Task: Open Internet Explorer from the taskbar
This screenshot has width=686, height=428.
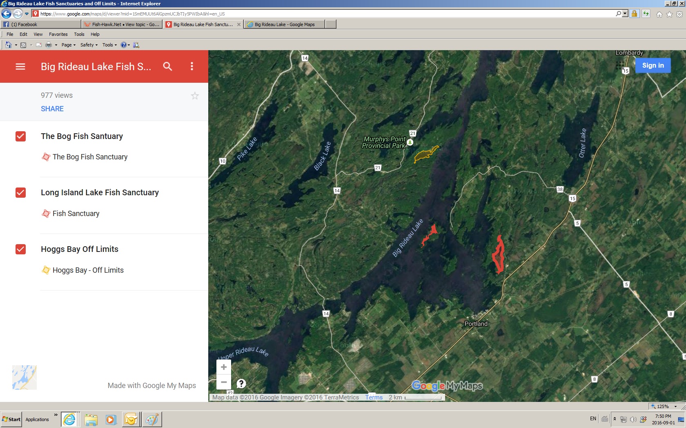Action: tap(69, 419)
